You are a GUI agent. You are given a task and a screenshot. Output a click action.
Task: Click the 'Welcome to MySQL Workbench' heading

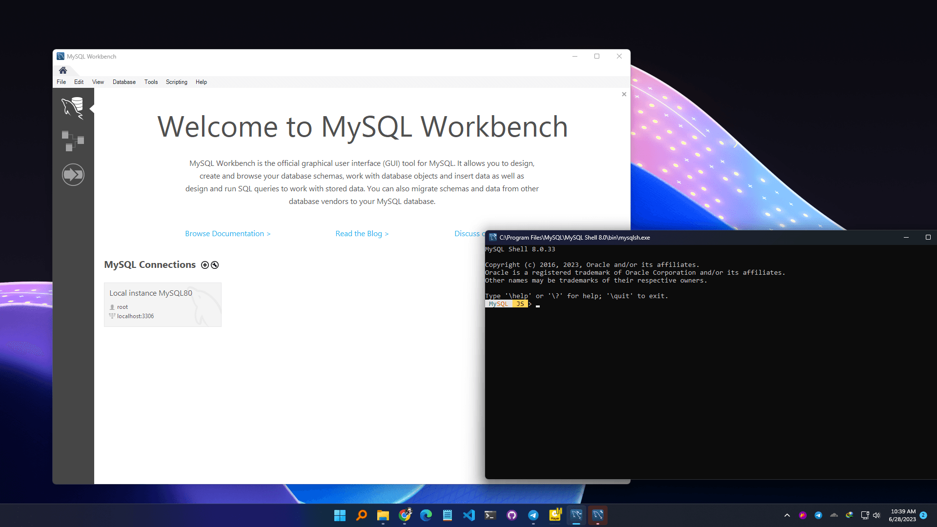[363, 127]
